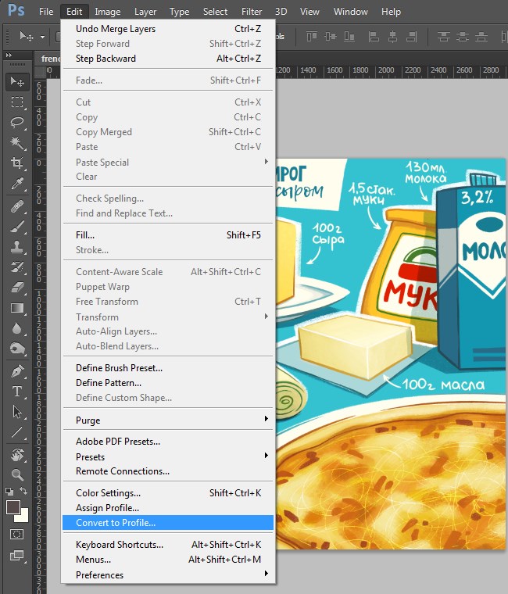The image size is (508, 594).
Task: Click the ruler origin corner box
Action: [39, 72]
